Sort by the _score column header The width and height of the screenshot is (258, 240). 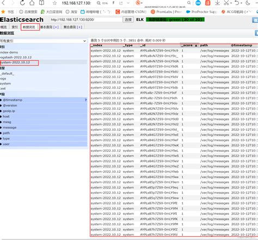coord(189,45)
